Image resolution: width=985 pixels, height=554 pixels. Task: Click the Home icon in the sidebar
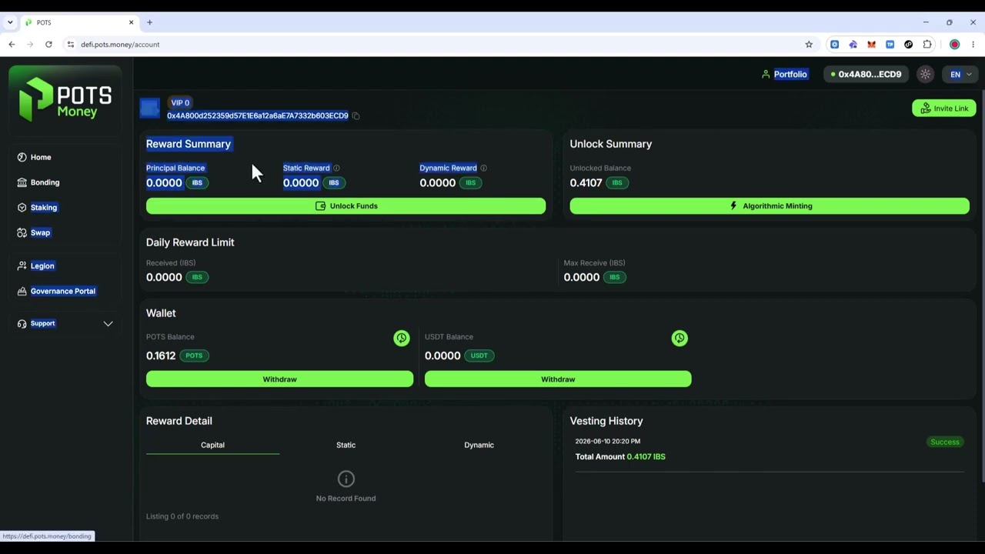click(x=22, y=157)
